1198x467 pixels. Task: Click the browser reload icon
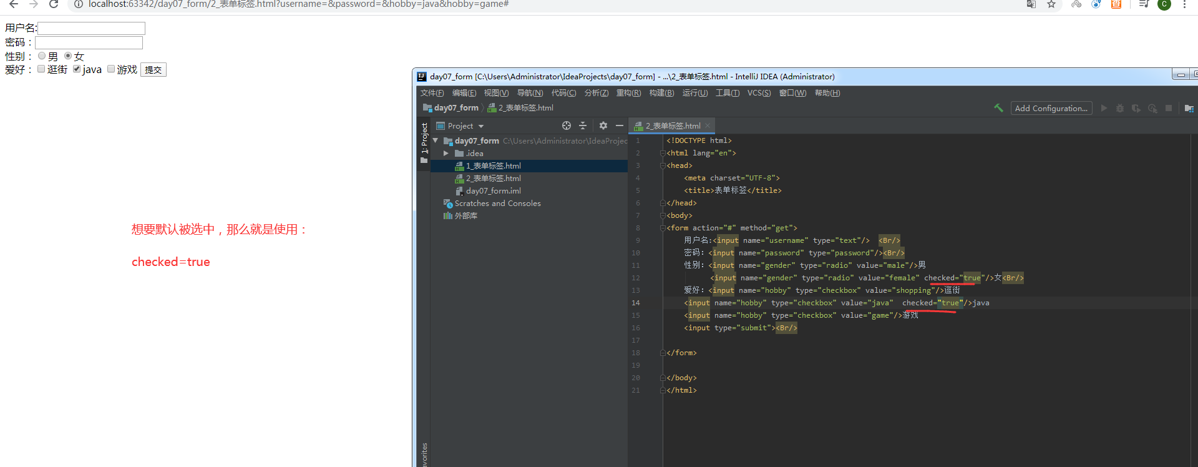(x=54, y=4)
